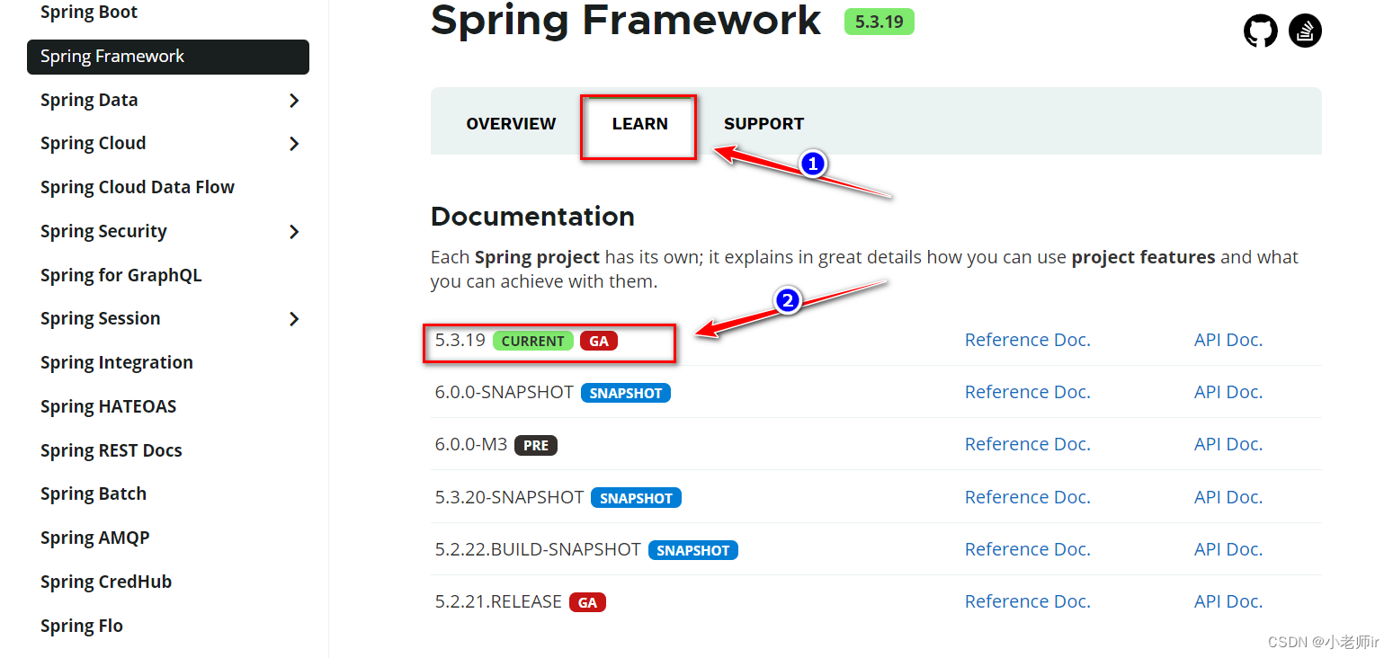Open Spring Flo project page
The height and width of the screenshot is (658, 1393).
[82, 626]
